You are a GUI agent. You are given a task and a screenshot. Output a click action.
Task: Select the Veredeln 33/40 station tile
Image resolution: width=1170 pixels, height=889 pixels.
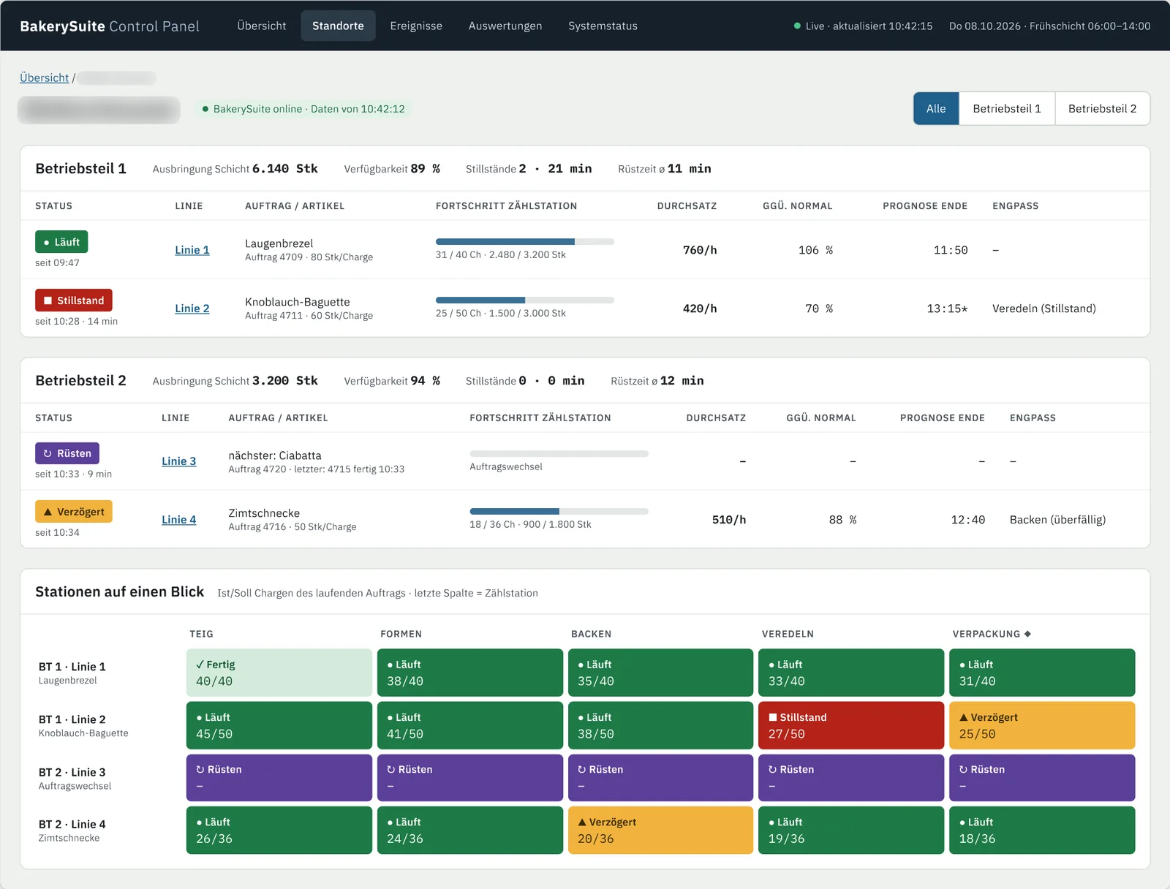(851, 673)
